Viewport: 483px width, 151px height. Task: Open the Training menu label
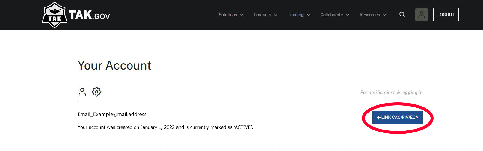295,15
